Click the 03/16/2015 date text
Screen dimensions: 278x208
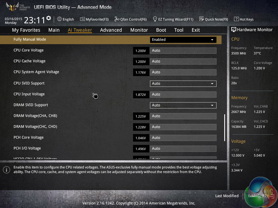pos(14,19)
